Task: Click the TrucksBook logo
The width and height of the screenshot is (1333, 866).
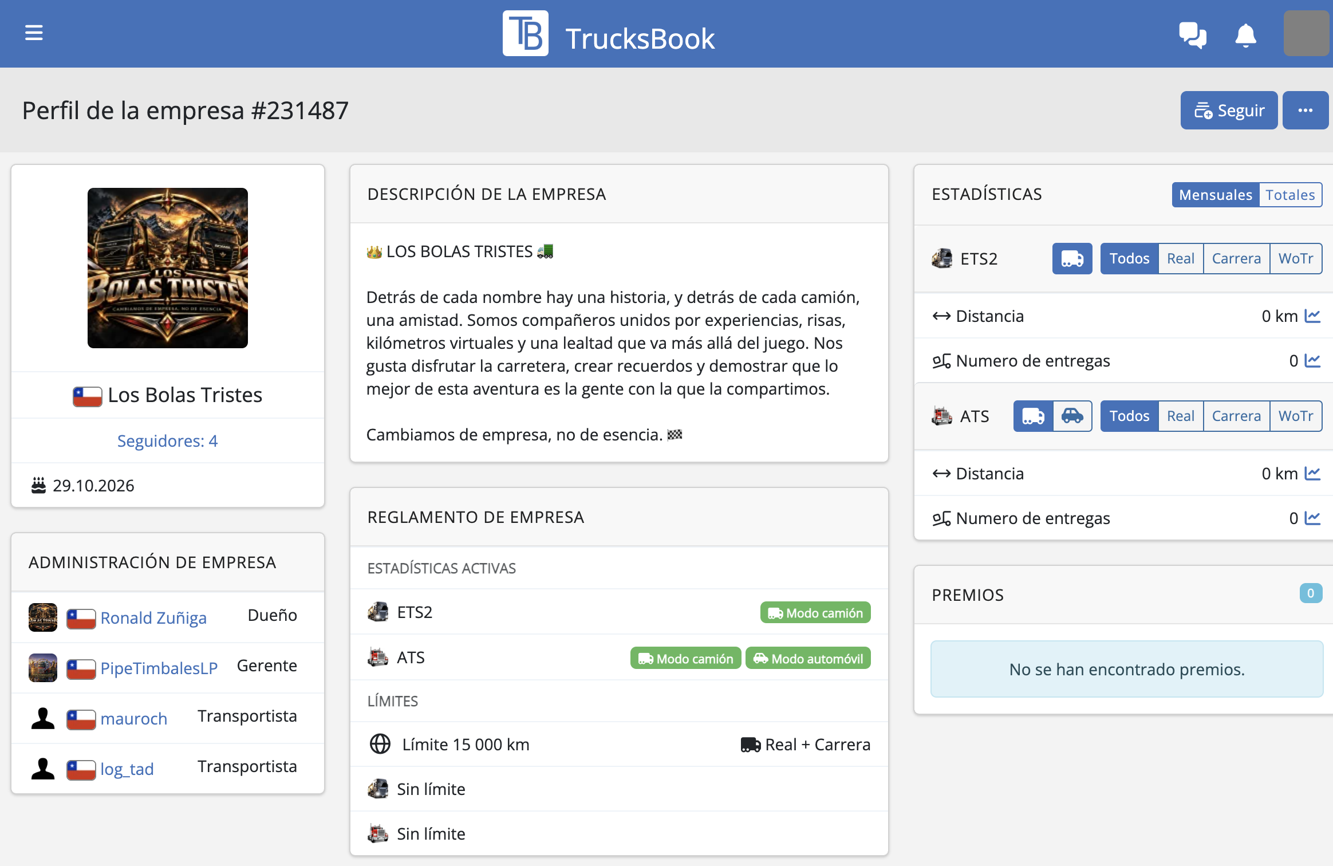Action: pos(609,34)
